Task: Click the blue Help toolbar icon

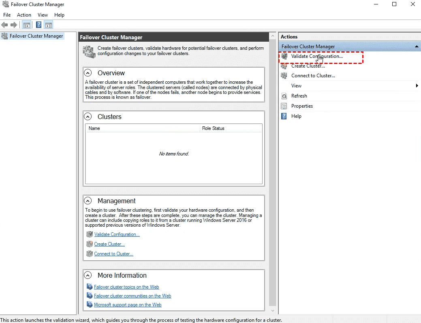Action: click(38, 25)
